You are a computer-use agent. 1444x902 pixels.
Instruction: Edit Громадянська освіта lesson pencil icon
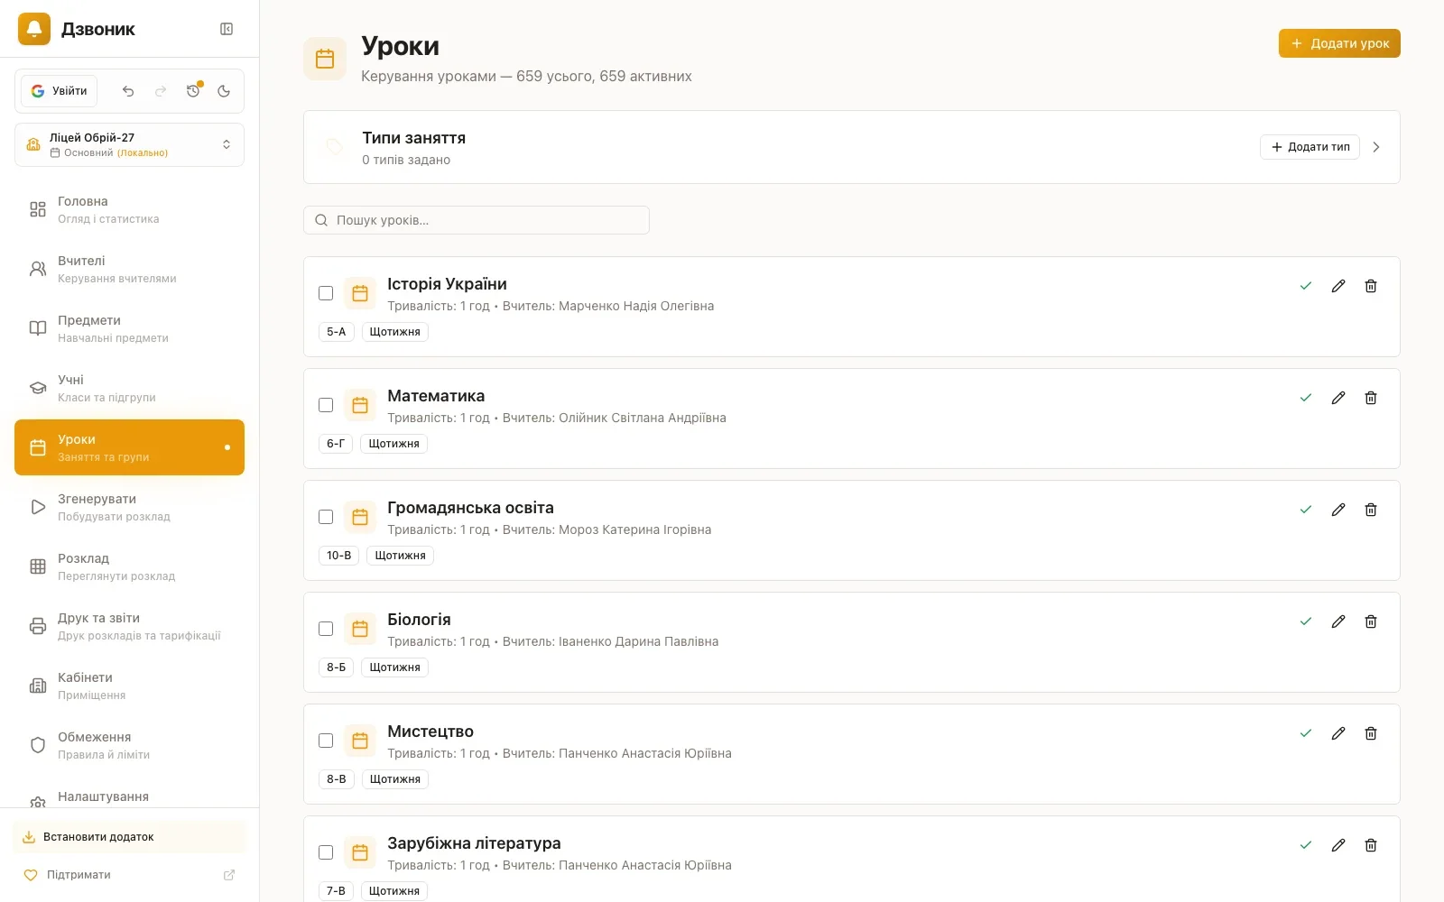tap(1338, 510)
